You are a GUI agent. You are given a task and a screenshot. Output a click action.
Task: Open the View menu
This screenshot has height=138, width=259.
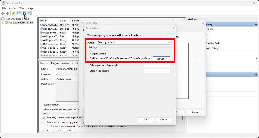click(22, 8)
